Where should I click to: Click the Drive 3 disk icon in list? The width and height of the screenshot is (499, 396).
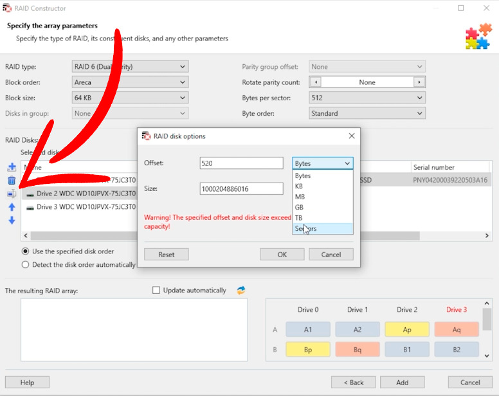[30, 208]
